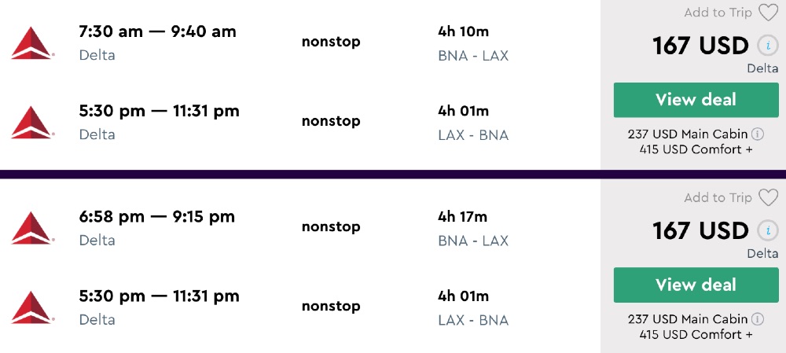Screen dimensions: 786x353
Task: Open price info icon in second result
Action: point(767,230)
